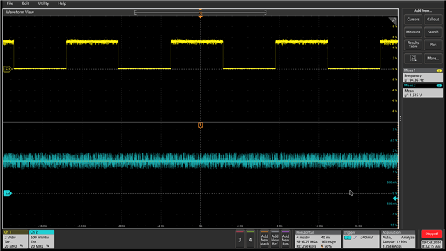Open the Edit menu

pos(26,3)
